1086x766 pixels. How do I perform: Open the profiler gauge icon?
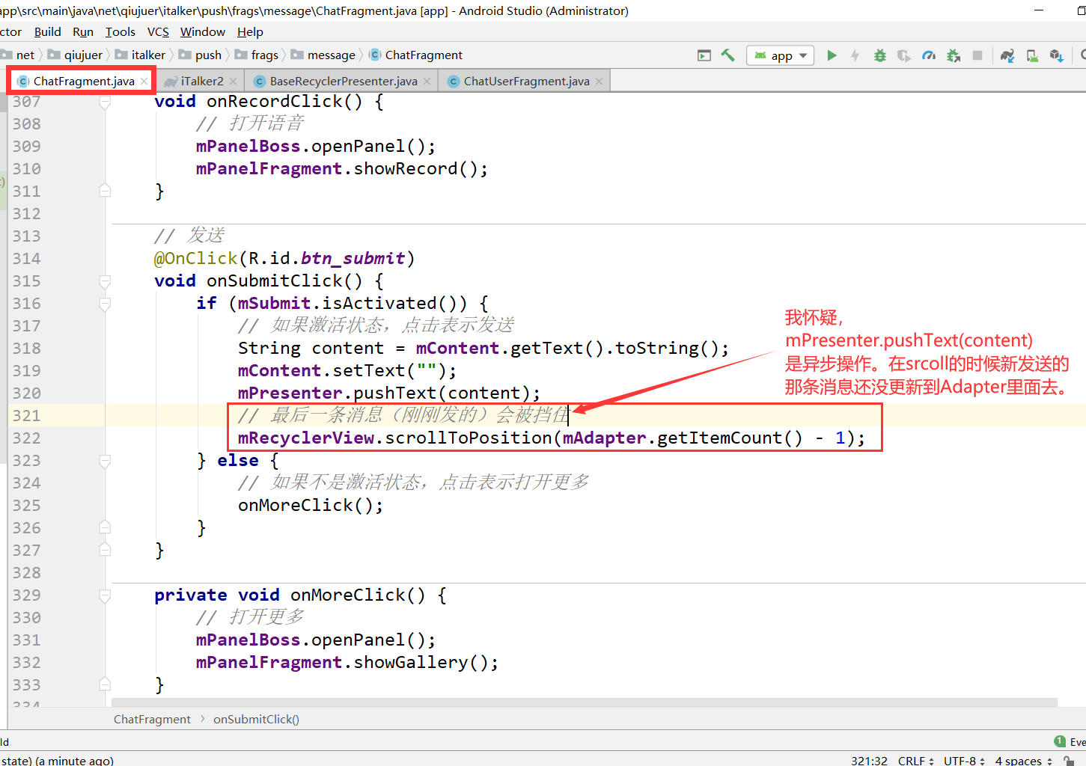tap(929, 55)
